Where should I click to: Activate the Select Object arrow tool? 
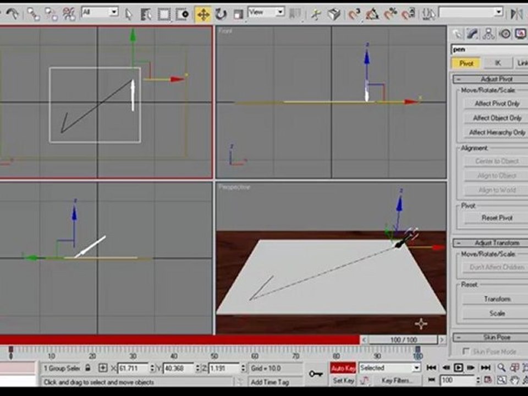coord(129,14)
